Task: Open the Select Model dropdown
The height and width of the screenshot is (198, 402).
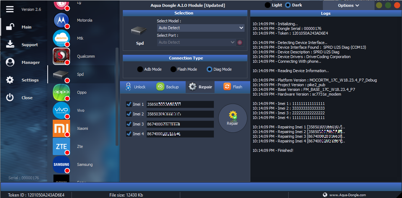Action: coord(201,28)
